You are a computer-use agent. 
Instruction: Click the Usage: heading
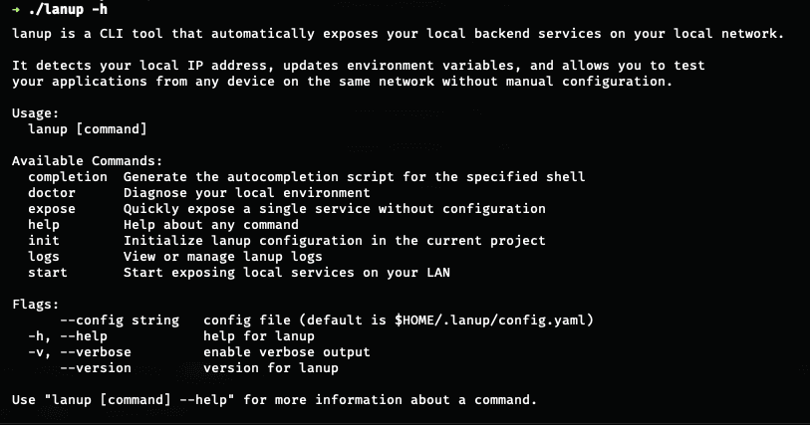35,112
